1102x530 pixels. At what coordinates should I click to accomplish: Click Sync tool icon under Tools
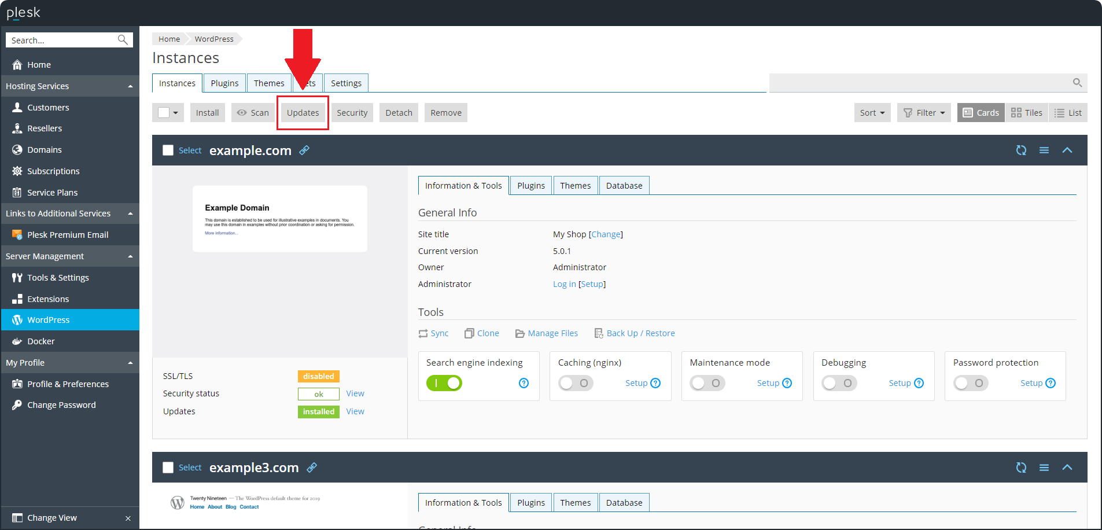[423, 334]
